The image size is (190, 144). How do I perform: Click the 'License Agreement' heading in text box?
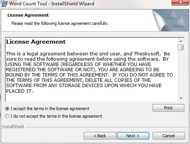(36, 42)
